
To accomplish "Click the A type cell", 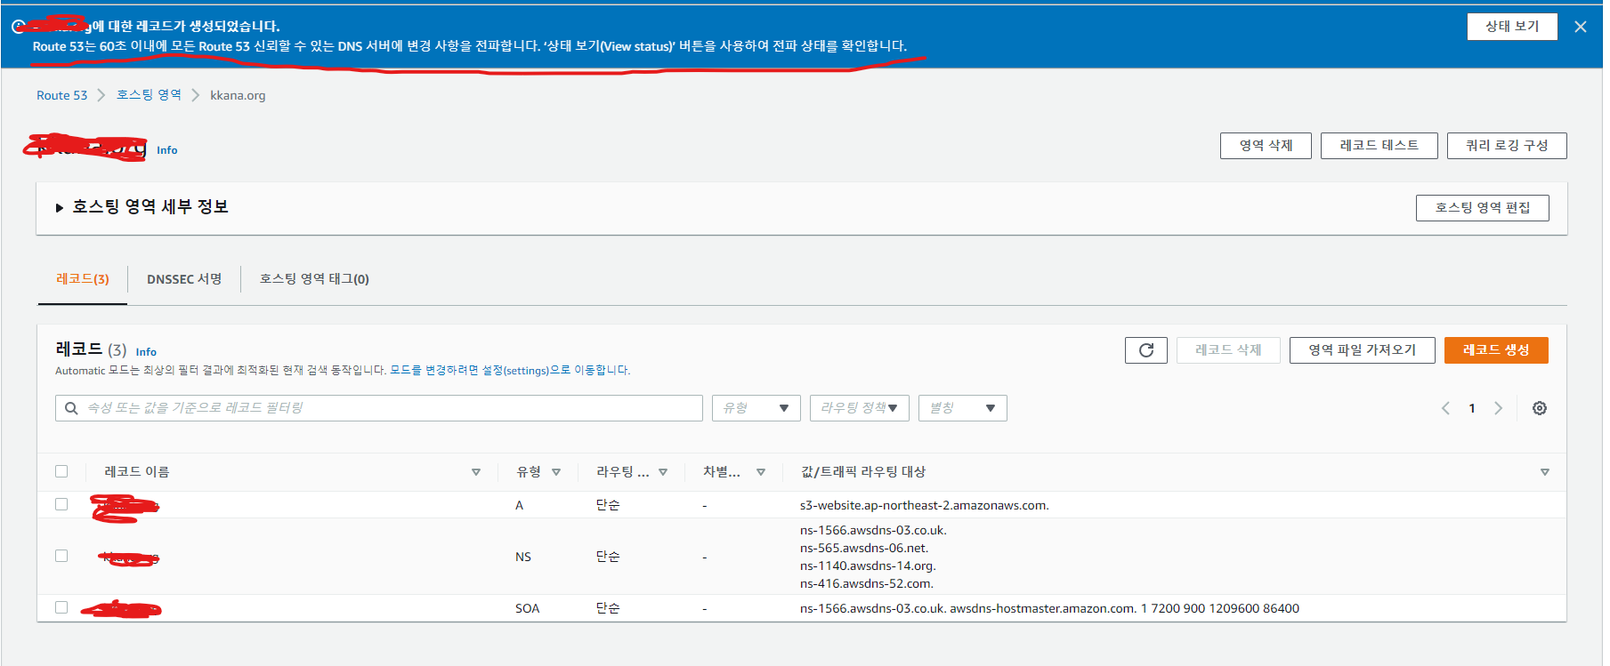I will point(519,505).
